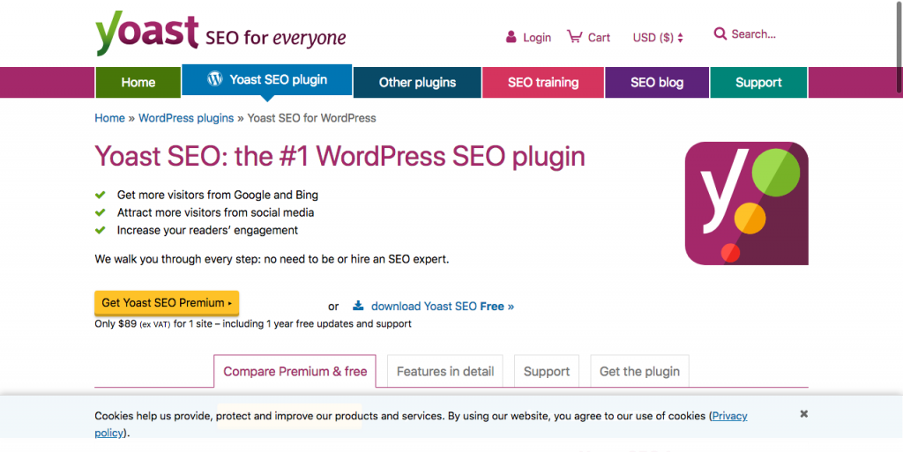Click the download icon beside Yoast SEO Free

358,306
